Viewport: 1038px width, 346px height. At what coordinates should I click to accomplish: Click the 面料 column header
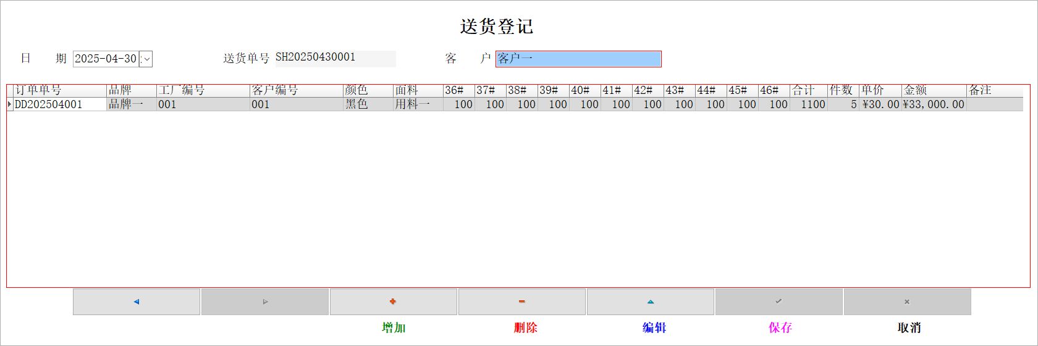click(418, 90)
